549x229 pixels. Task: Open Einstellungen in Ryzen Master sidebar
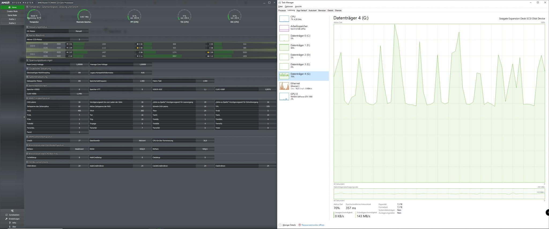[x=12, y=219]
